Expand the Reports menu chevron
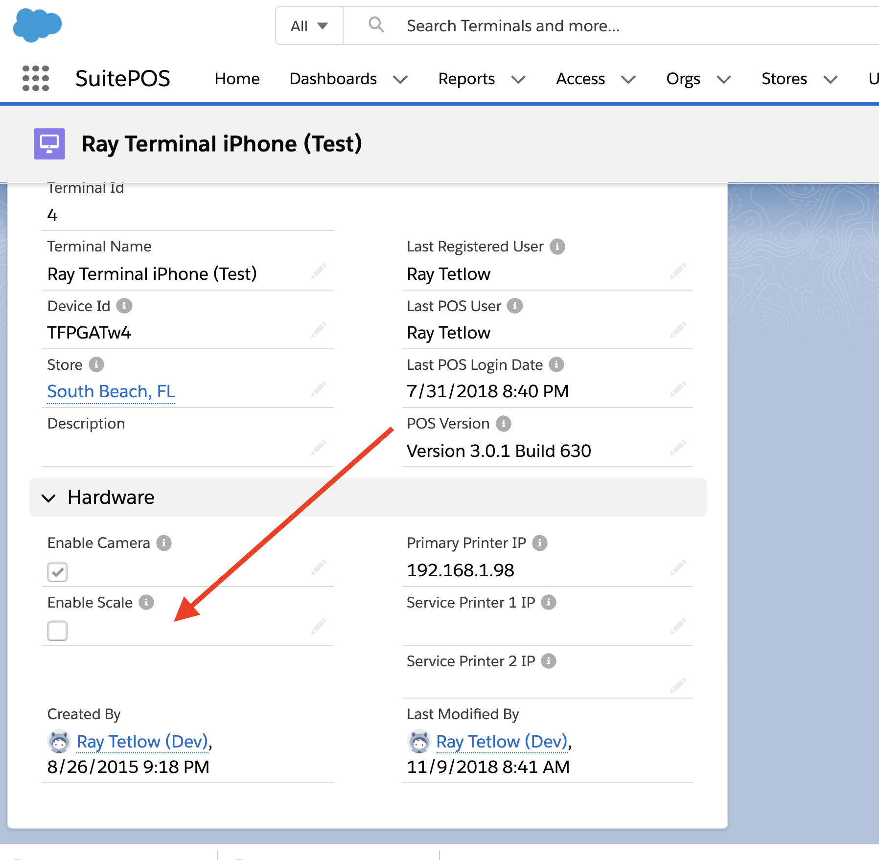Viewport: 879px width, 860px height. tap(518, 79)
